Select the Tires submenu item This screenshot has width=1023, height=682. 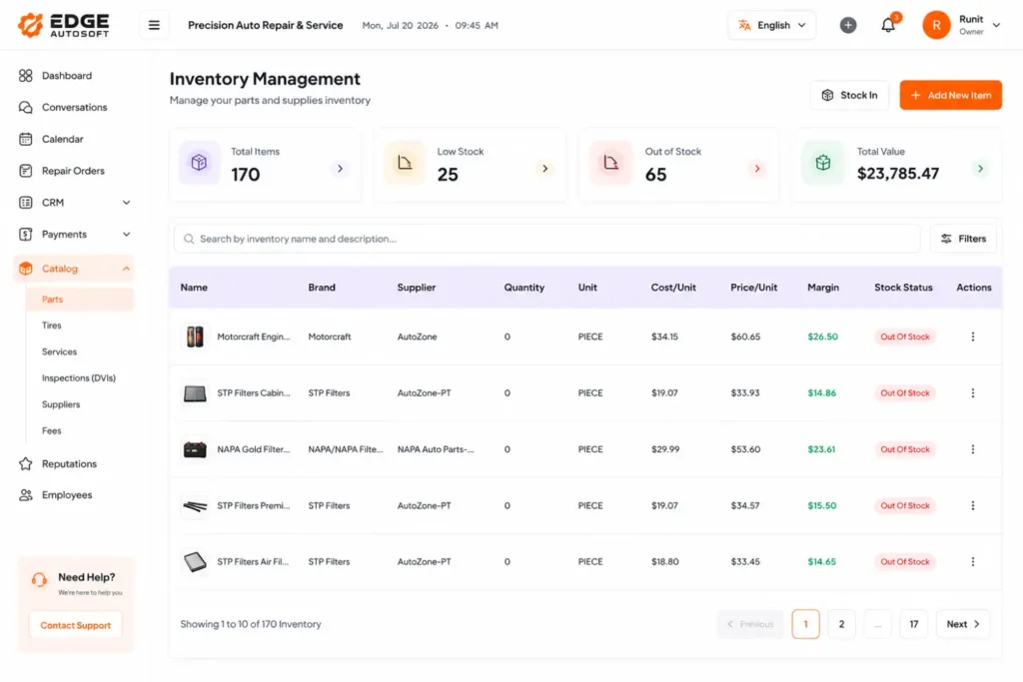pyautogui.click(x=52, y=326)
